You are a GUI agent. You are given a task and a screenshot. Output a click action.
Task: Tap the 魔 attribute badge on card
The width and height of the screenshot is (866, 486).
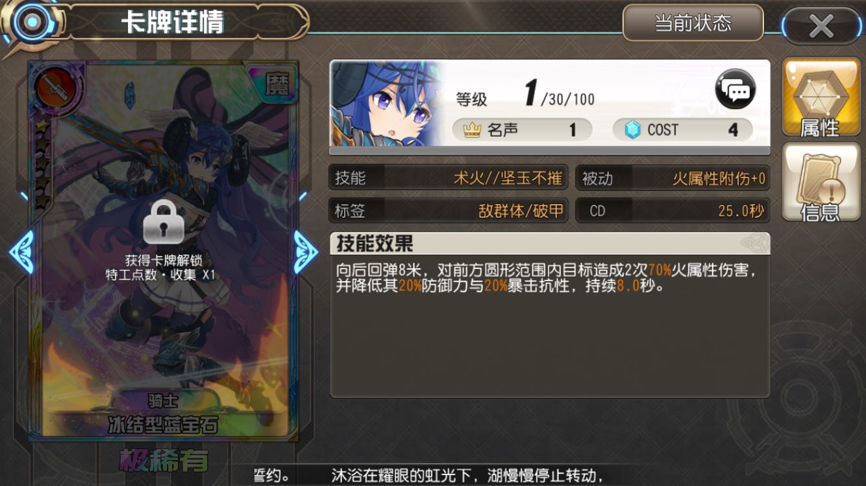click(x=279, y=84)
